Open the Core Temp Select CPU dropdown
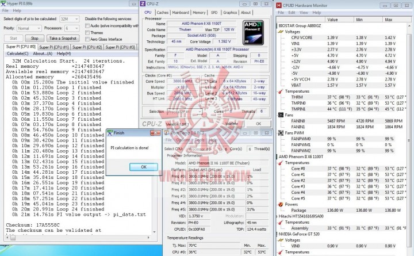Image resolution: width=414 pixels, height=256 pixels. click(205, 149)
